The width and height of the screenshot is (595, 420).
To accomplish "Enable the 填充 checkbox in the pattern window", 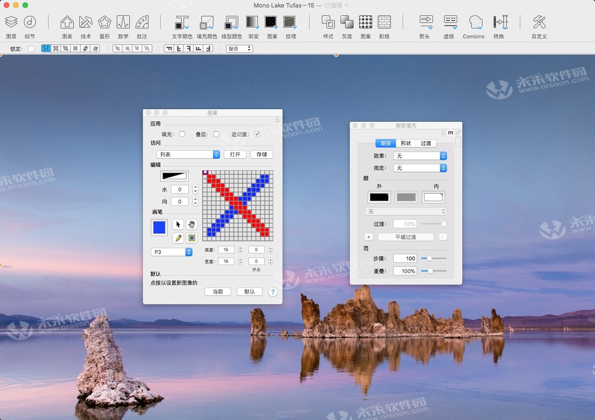I will point(182,133).
